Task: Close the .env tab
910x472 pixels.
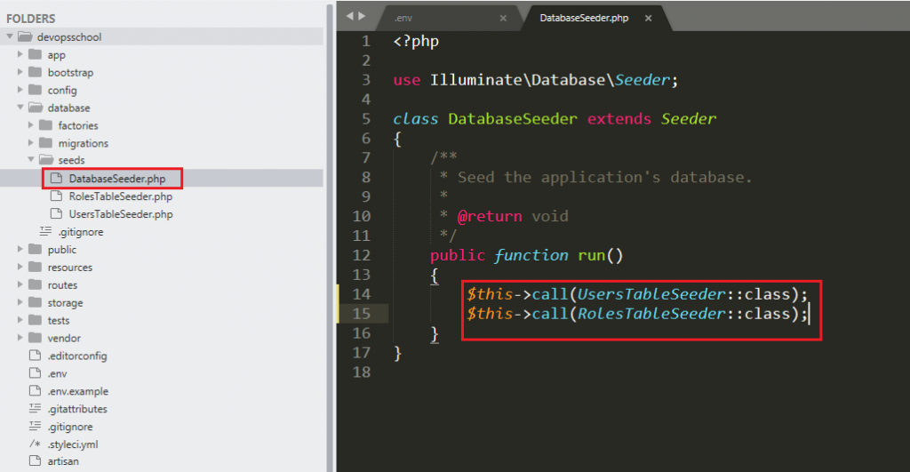Action: coord(503,18)
